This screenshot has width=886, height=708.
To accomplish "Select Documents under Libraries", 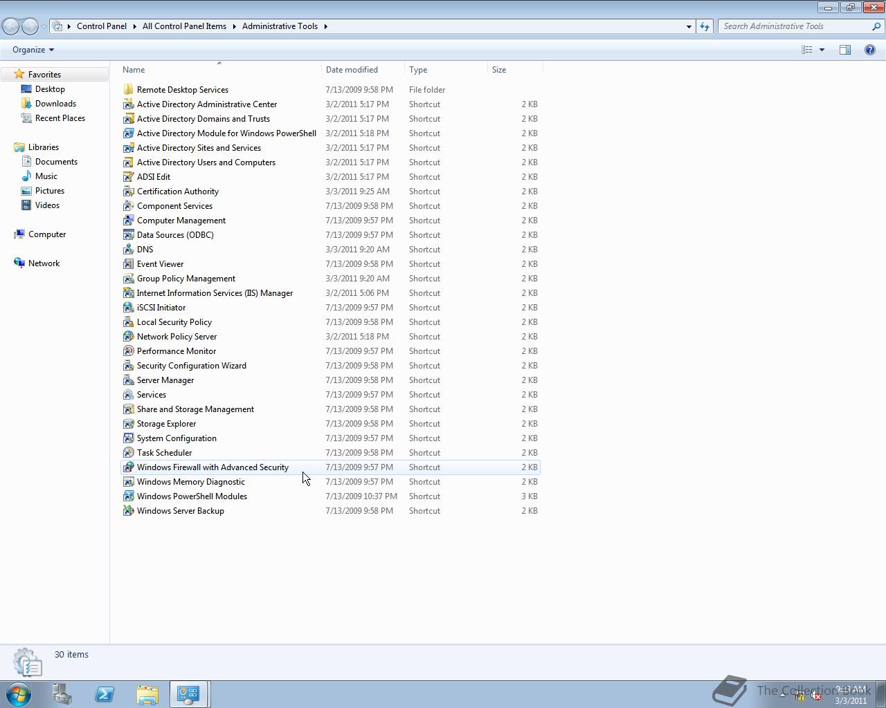I will 56,162.
